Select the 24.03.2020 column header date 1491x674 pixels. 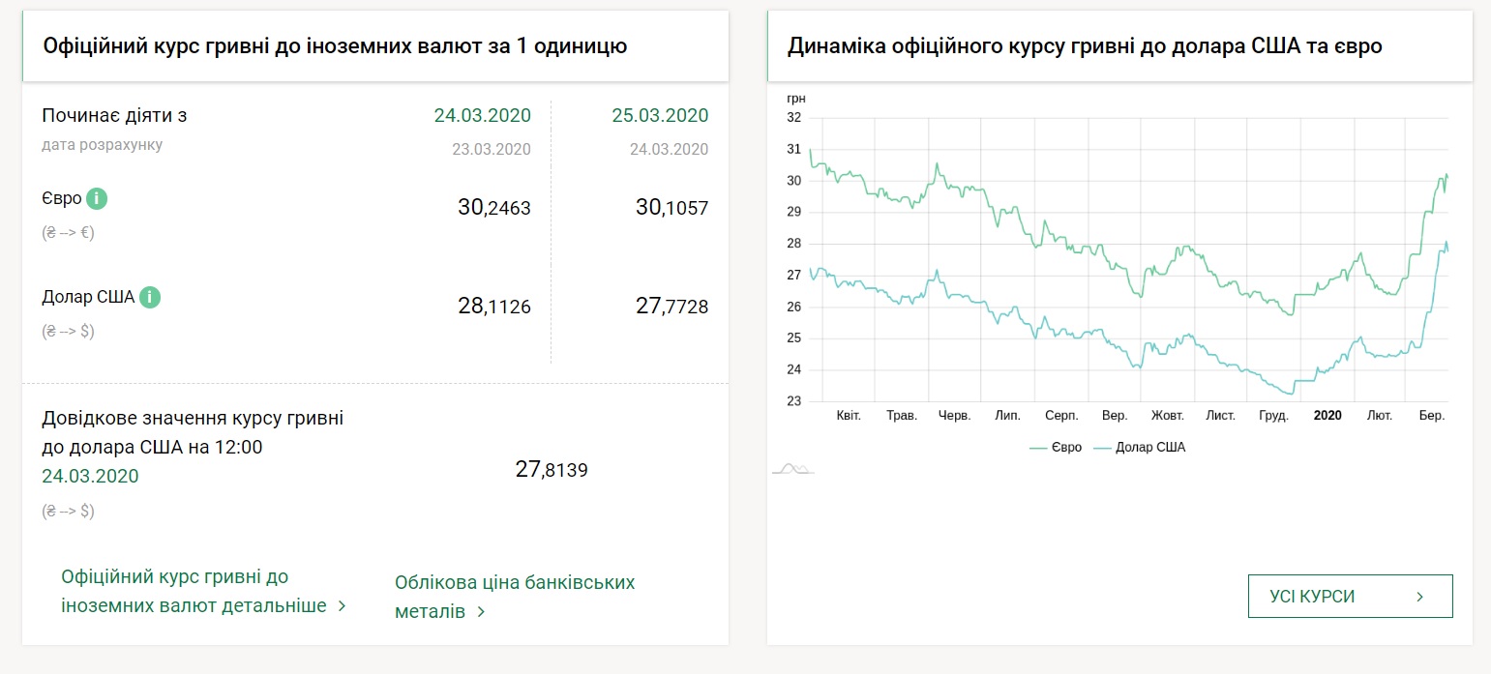(x=482, y=116)
